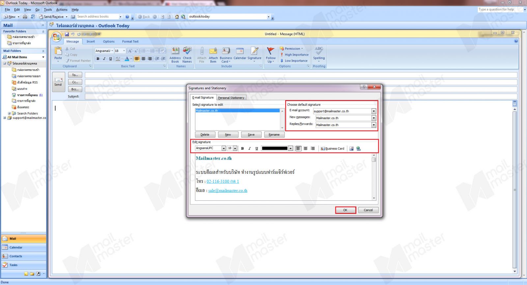Collapse the Mail Folders section
The height and width of the screenshot is (285, 527).
click(43, 51)
